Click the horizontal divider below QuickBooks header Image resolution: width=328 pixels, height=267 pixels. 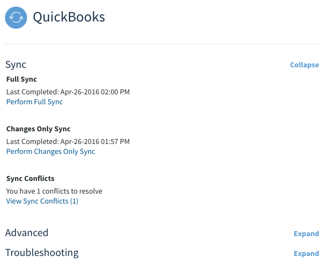point(162,44)
